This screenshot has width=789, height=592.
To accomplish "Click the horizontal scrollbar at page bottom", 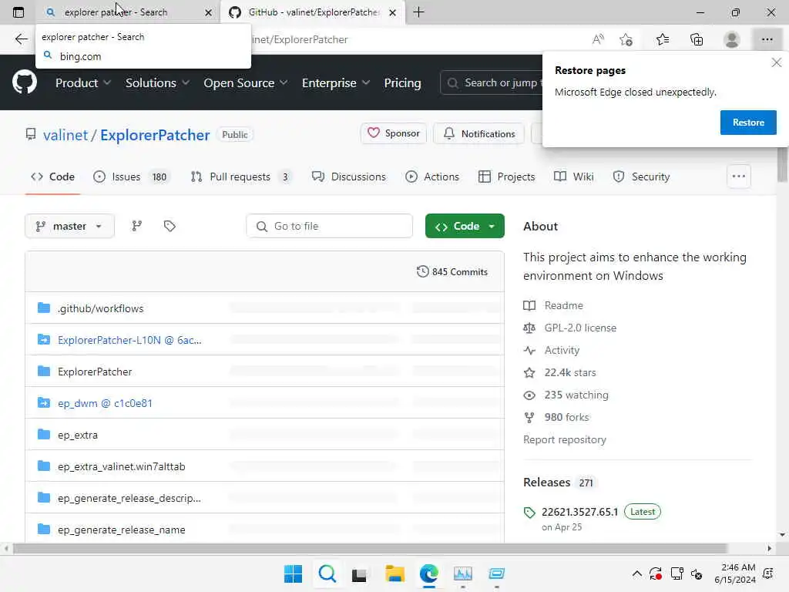I will [370, 548].
